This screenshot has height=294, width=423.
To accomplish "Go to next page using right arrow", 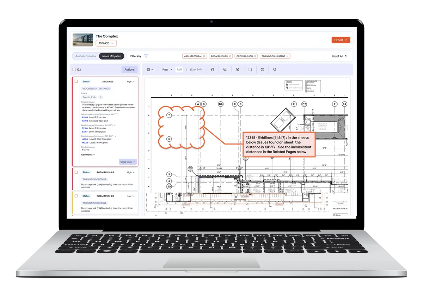I will click(x=186, y=69).
